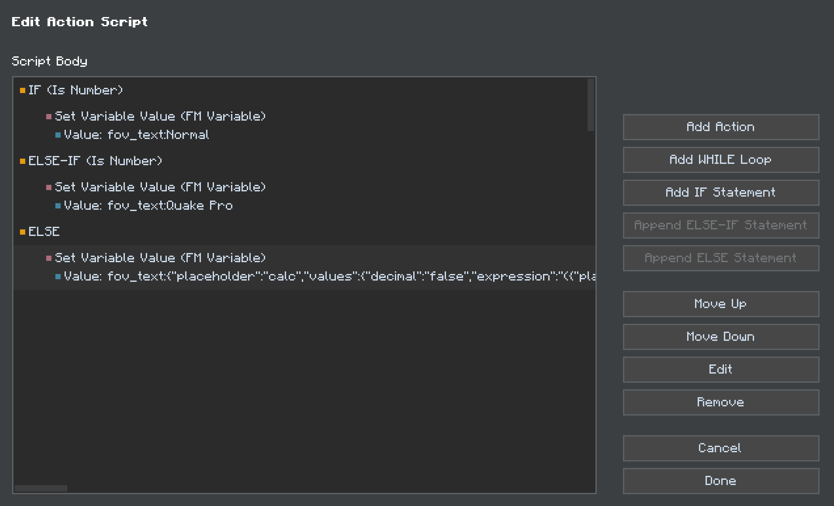Click the blue marker beside Value: fov_text:Normal
This screenshot has width=834, height=506.
[x=58, y=135]
